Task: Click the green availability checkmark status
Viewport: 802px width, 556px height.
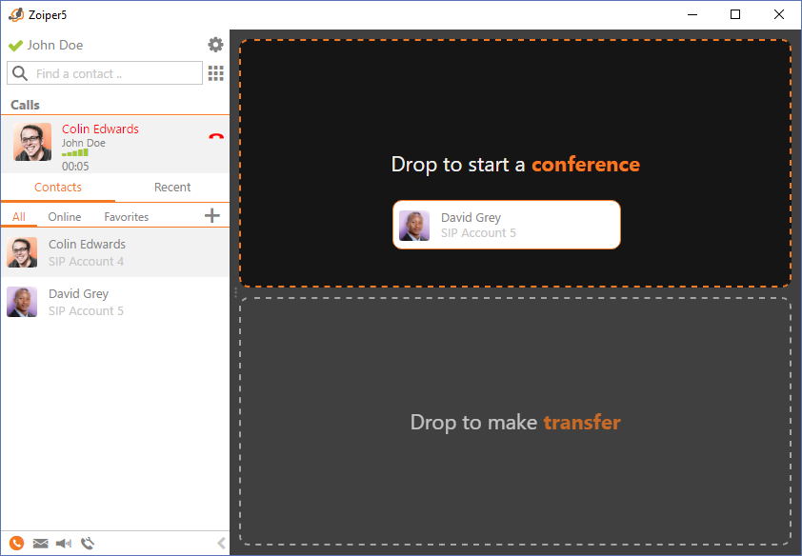Action: pyautogui.click(x=15, y=46)
